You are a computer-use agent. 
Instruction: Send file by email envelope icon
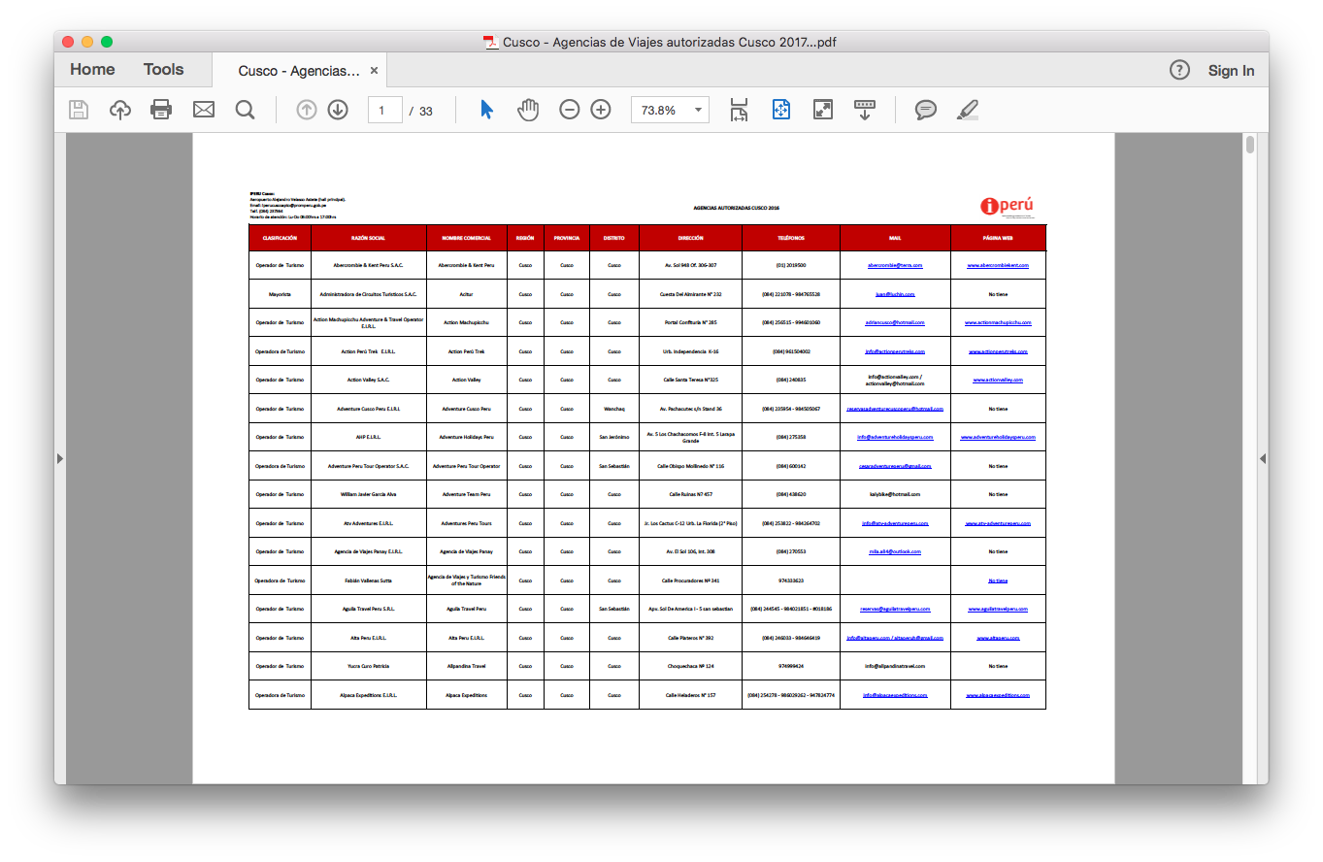click(x=203, y=110)
